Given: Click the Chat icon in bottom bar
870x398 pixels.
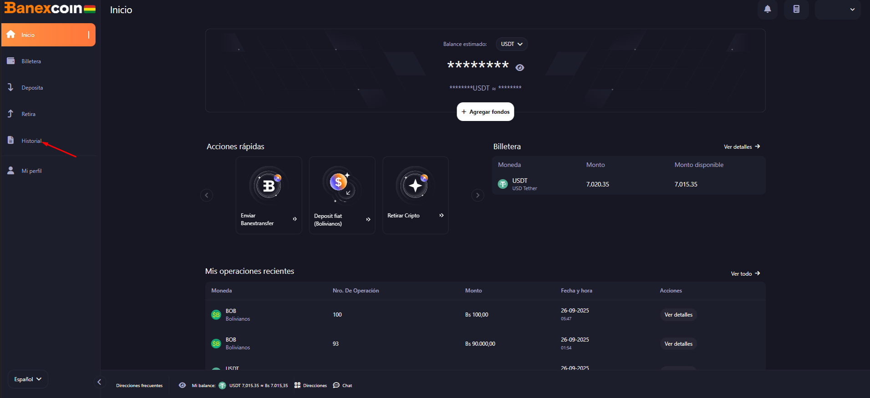Looking at the screenshot, I should point(336,385).
